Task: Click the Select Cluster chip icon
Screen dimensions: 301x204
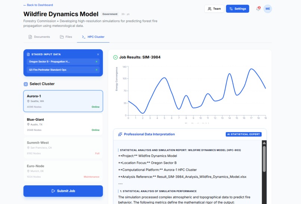Action: (x=26, y=84)
